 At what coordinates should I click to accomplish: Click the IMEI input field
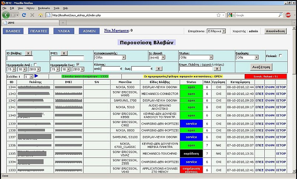67,58
